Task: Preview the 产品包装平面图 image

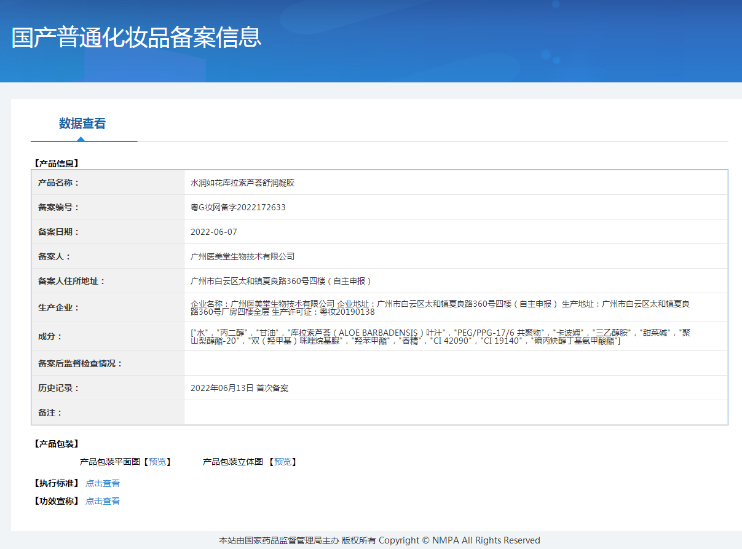Action: pyautogui.click(x=157, y=462)
